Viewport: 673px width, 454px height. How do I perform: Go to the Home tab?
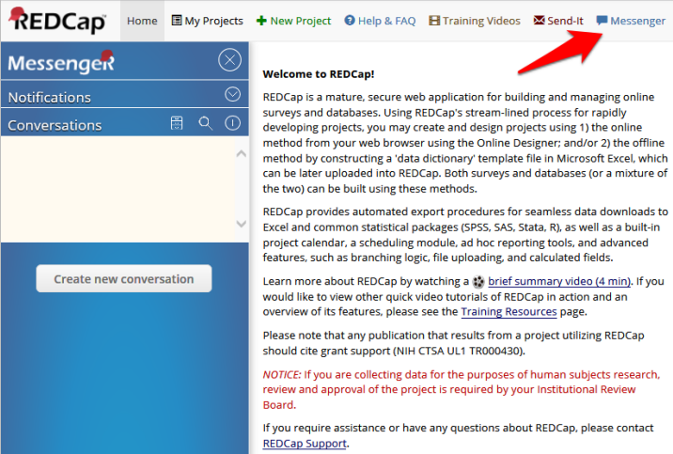click(x=142, y=21)
